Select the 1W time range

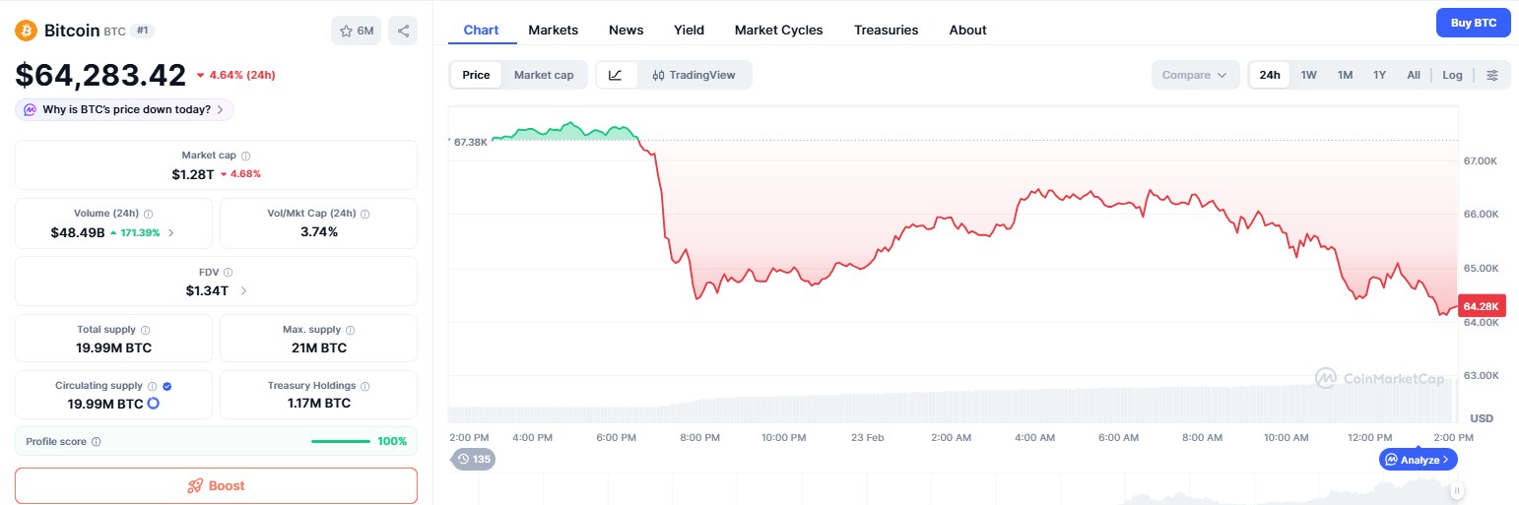tap(1308, 75)
